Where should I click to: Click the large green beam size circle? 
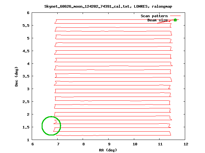(51, 126)
